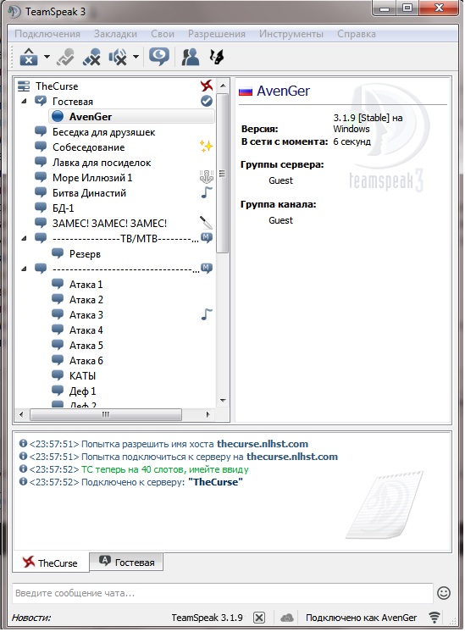
Task: Open the contacts manager toolbar icon
Action: [x=191, y=57]
